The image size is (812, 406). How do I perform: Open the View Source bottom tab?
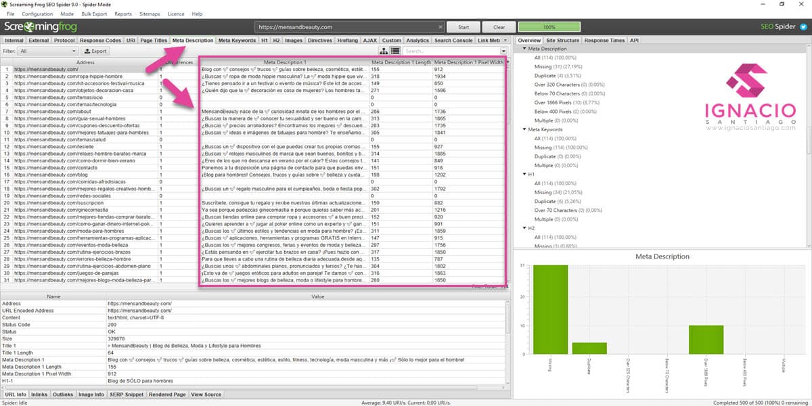point(206,394)
